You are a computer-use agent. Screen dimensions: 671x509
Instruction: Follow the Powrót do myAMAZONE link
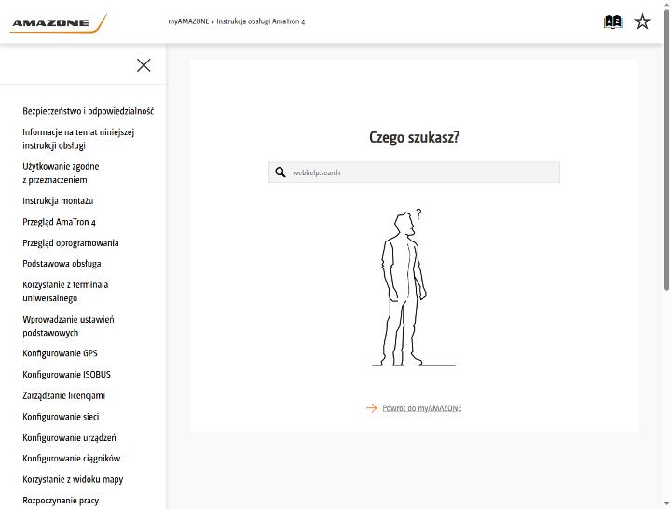pos(422,408)
